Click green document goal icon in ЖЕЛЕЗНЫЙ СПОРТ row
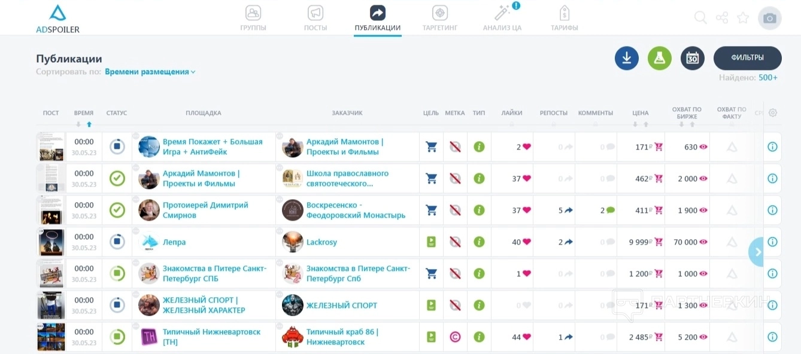801x354 pixels. [431, 305]
